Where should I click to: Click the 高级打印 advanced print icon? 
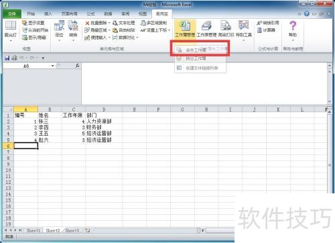[x=226, y=26]
